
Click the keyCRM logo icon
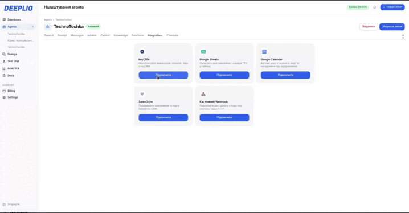pyautogui.click(x=142, y=52)
